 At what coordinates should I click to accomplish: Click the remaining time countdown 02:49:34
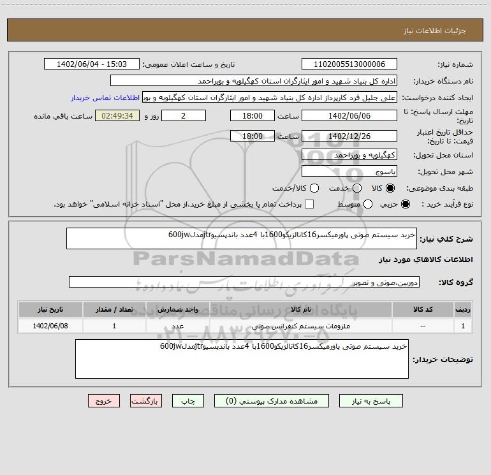117,115
